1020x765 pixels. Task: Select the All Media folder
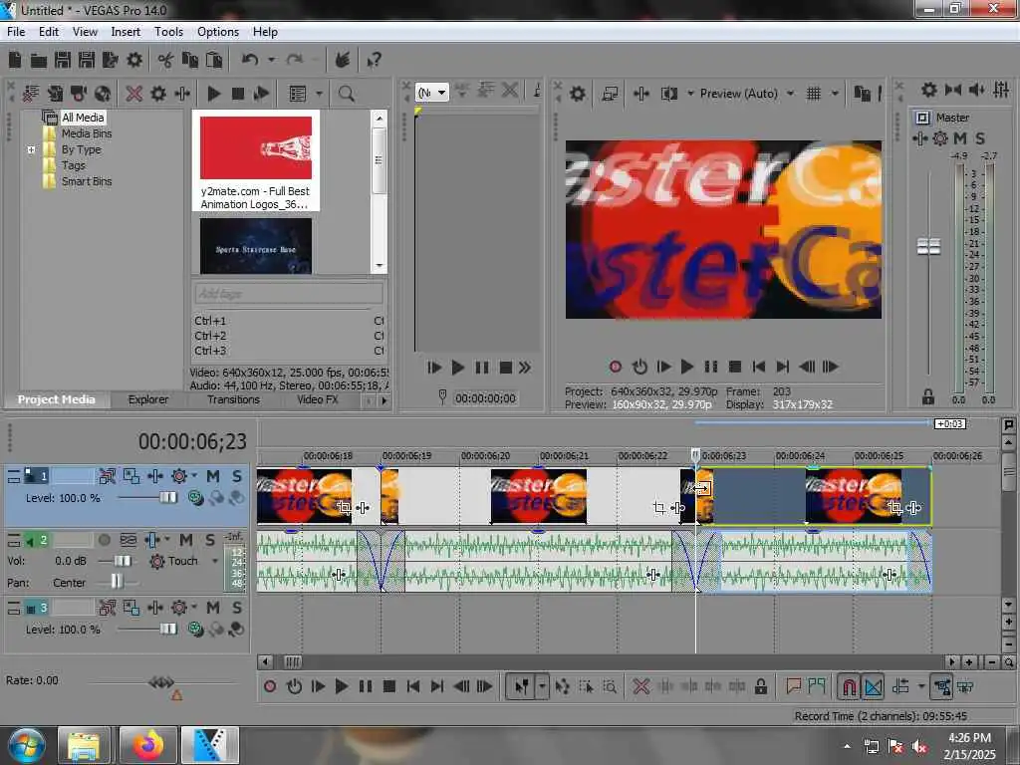(x=83, y=118)
